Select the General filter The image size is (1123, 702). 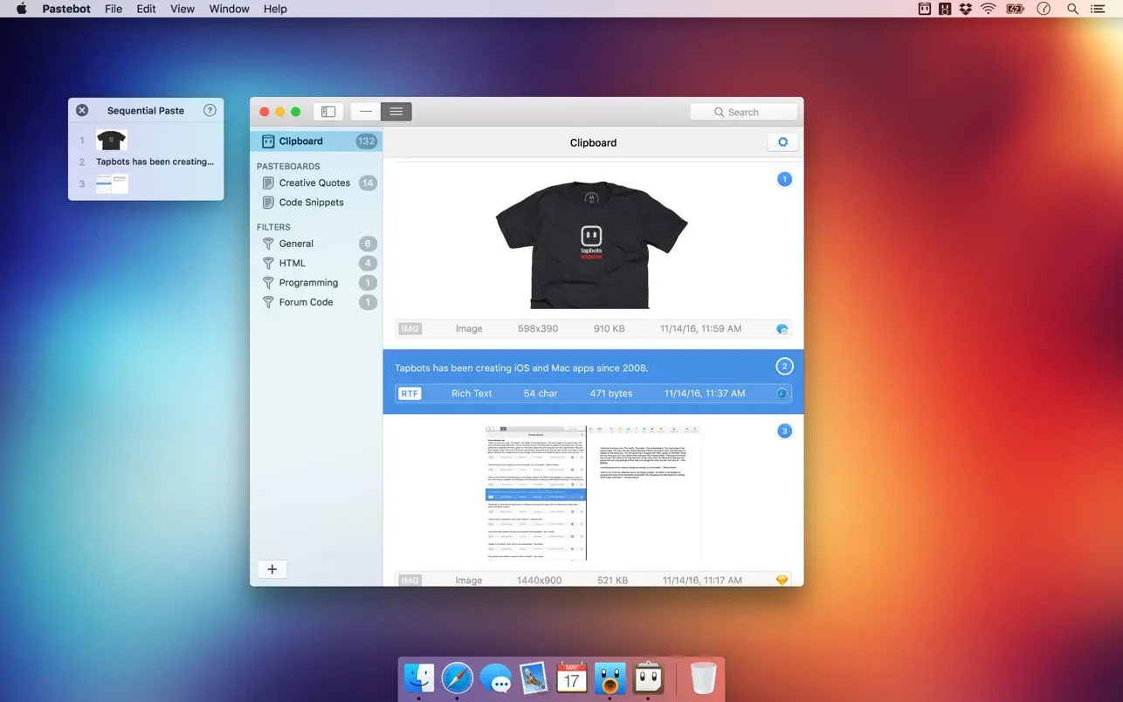coord(296,244)
